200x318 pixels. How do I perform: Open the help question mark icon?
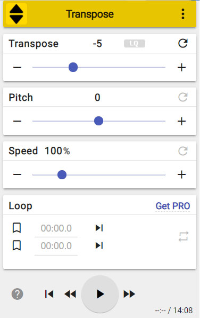coord(18,294)
